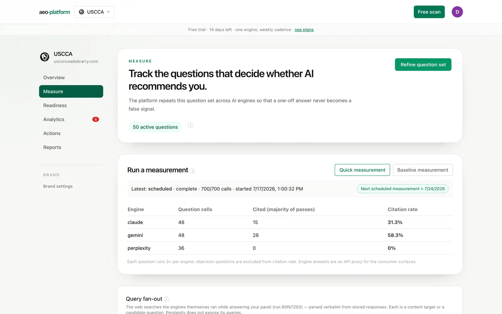Click the red 4 badge beside Analytics
The width and height of the screenshot is (502, 314).
[96, 119]
